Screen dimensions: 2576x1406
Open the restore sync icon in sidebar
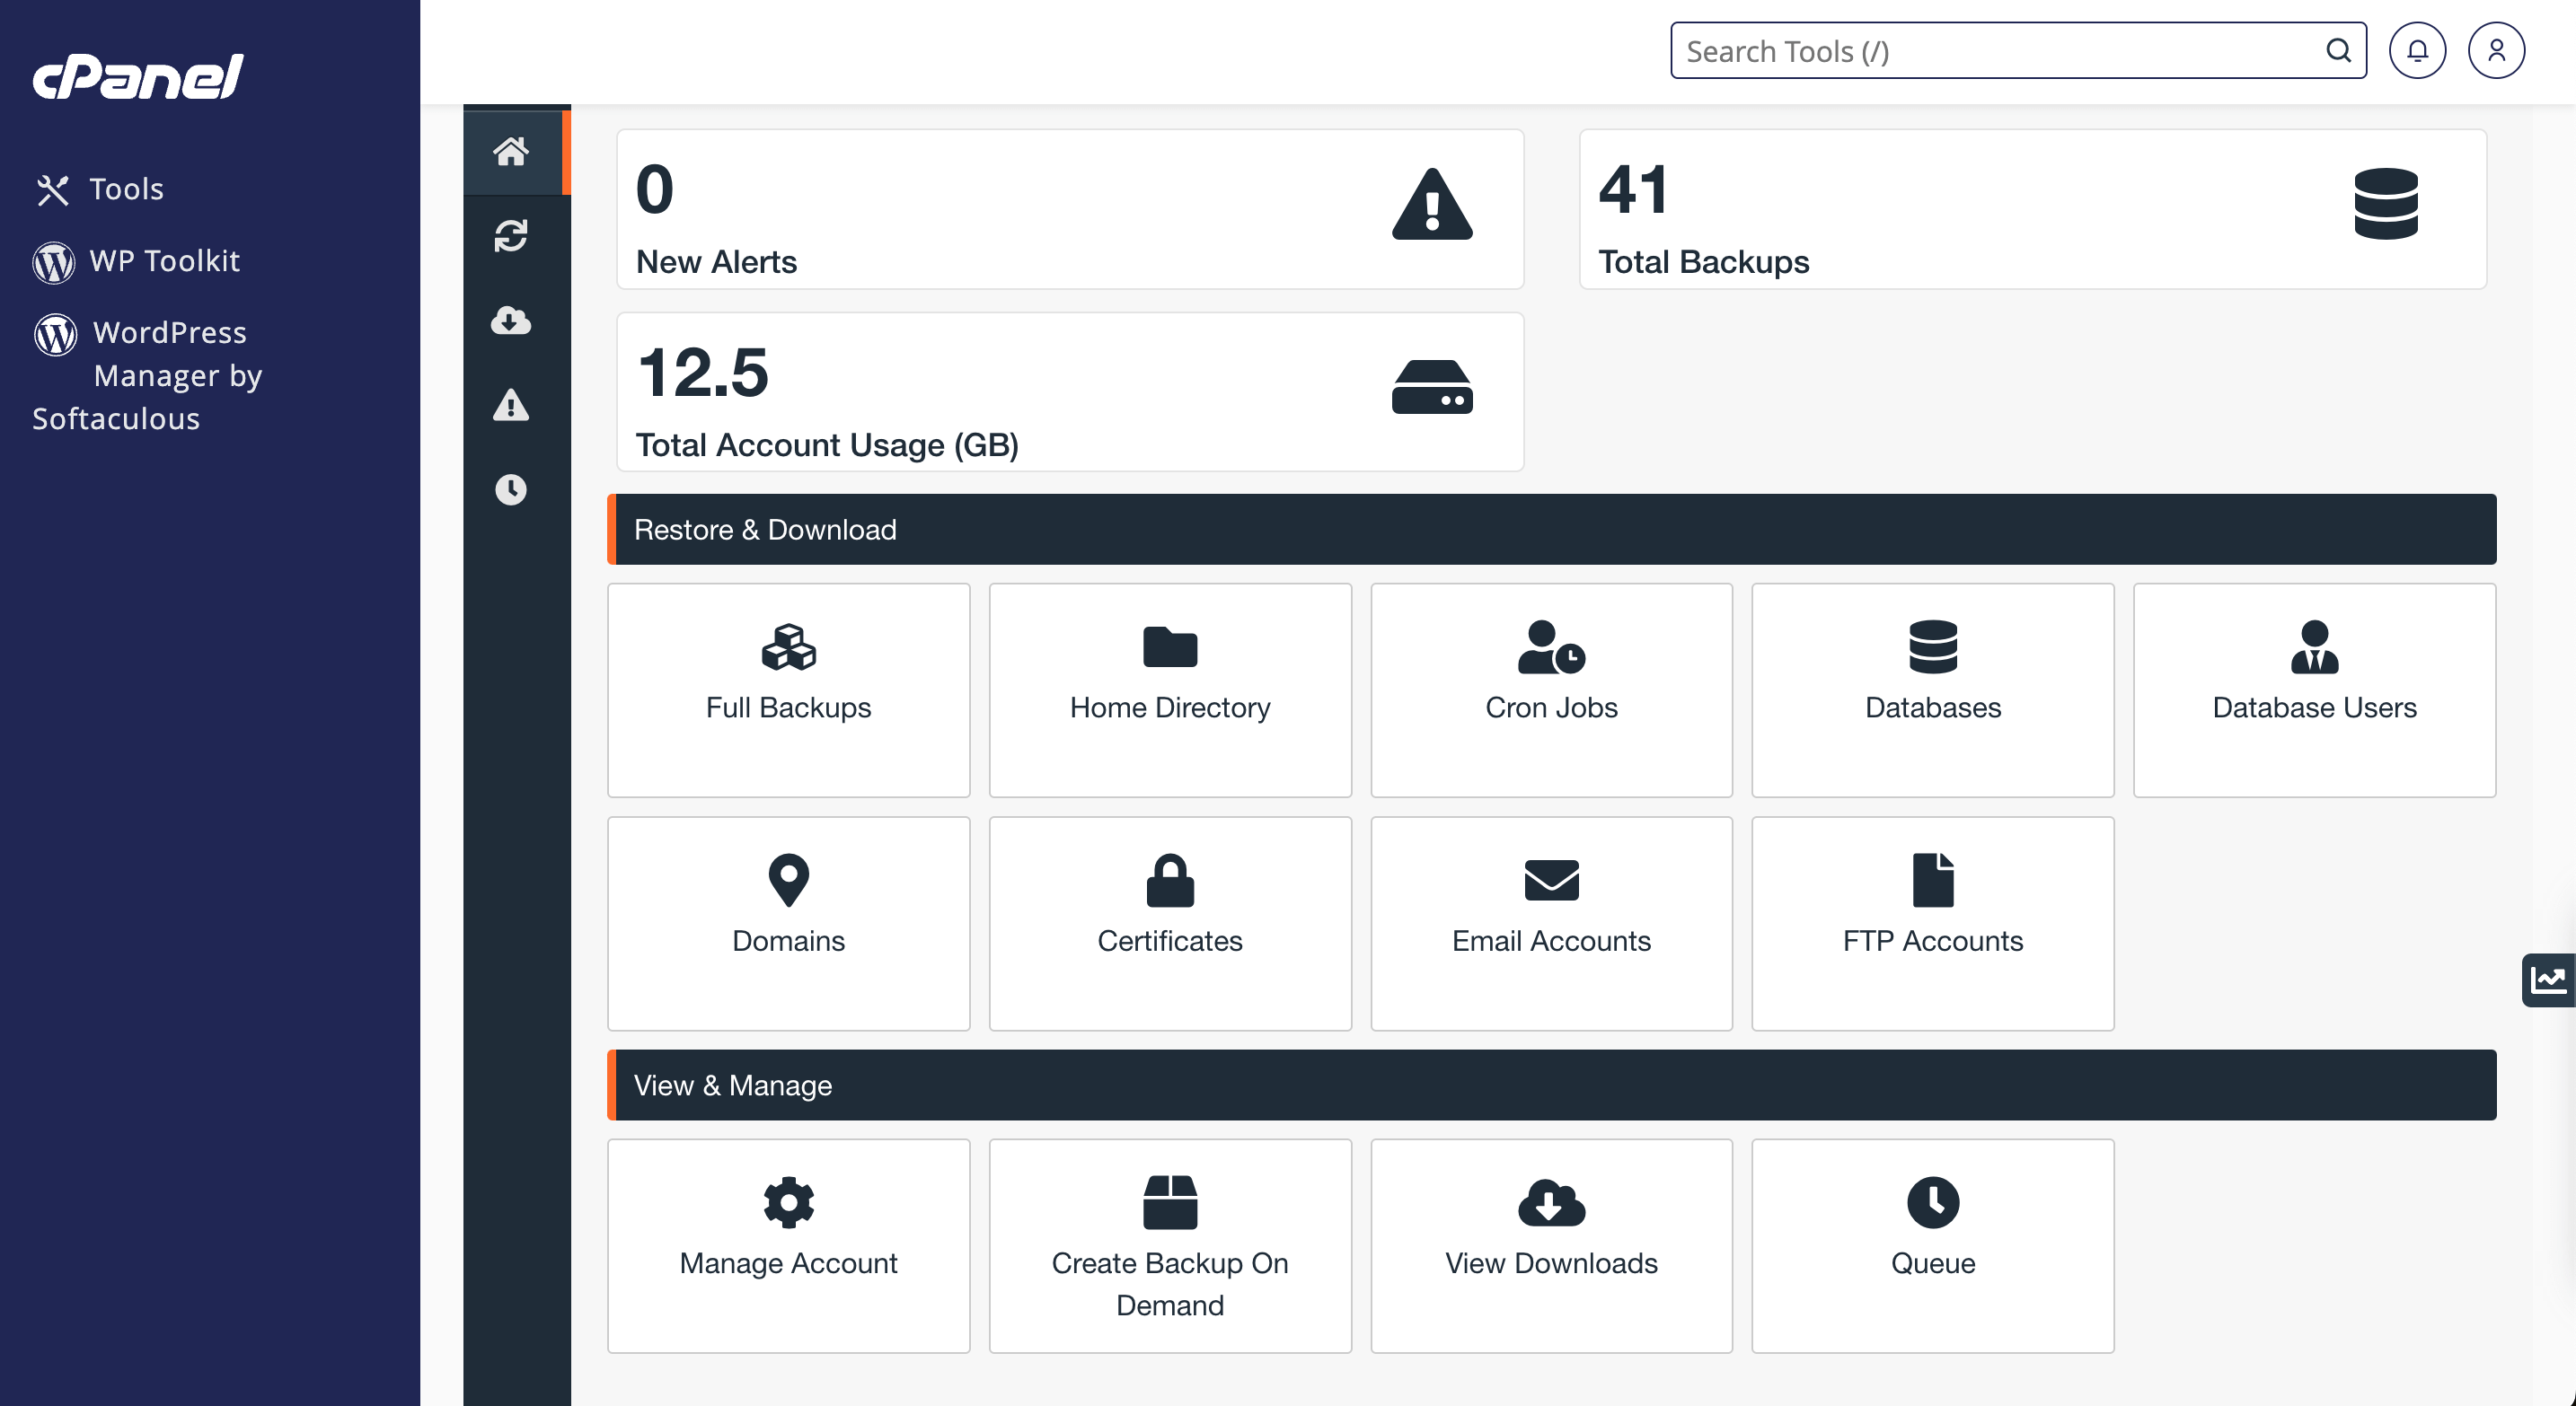pyautogui.click(x=511, y=236)
